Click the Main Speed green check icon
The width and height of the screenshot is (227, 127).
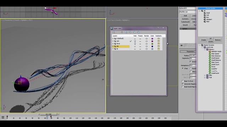210,54
